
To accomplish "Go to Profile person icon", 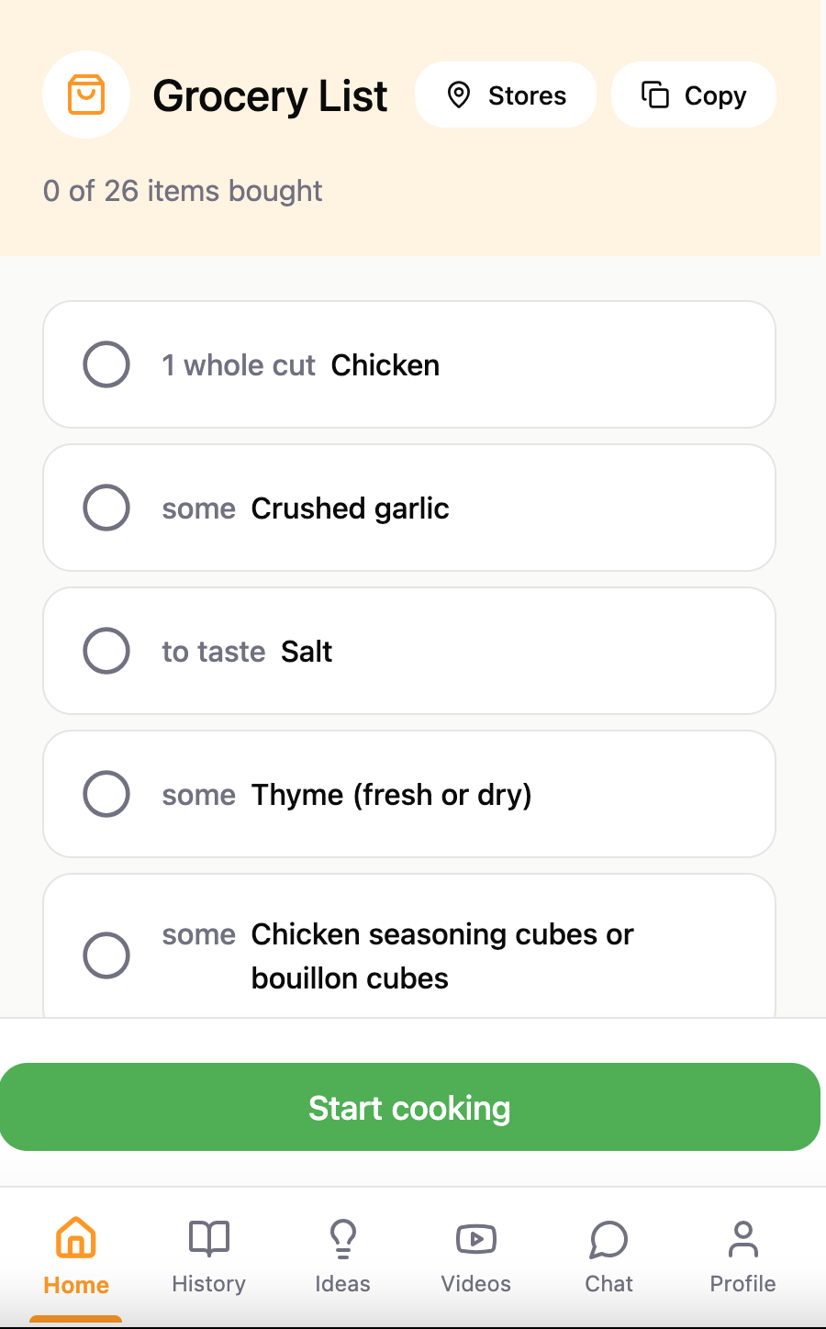I will [743, 1238].
